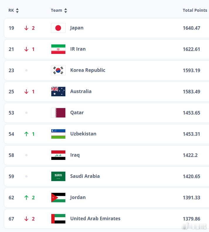209x232 pixels.
Task: Click the Iraq flag icon
Action: tap(58, 155)
